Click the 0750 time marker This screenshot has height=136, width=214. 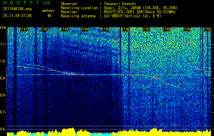pyautogui.click(x=207, y=29)
